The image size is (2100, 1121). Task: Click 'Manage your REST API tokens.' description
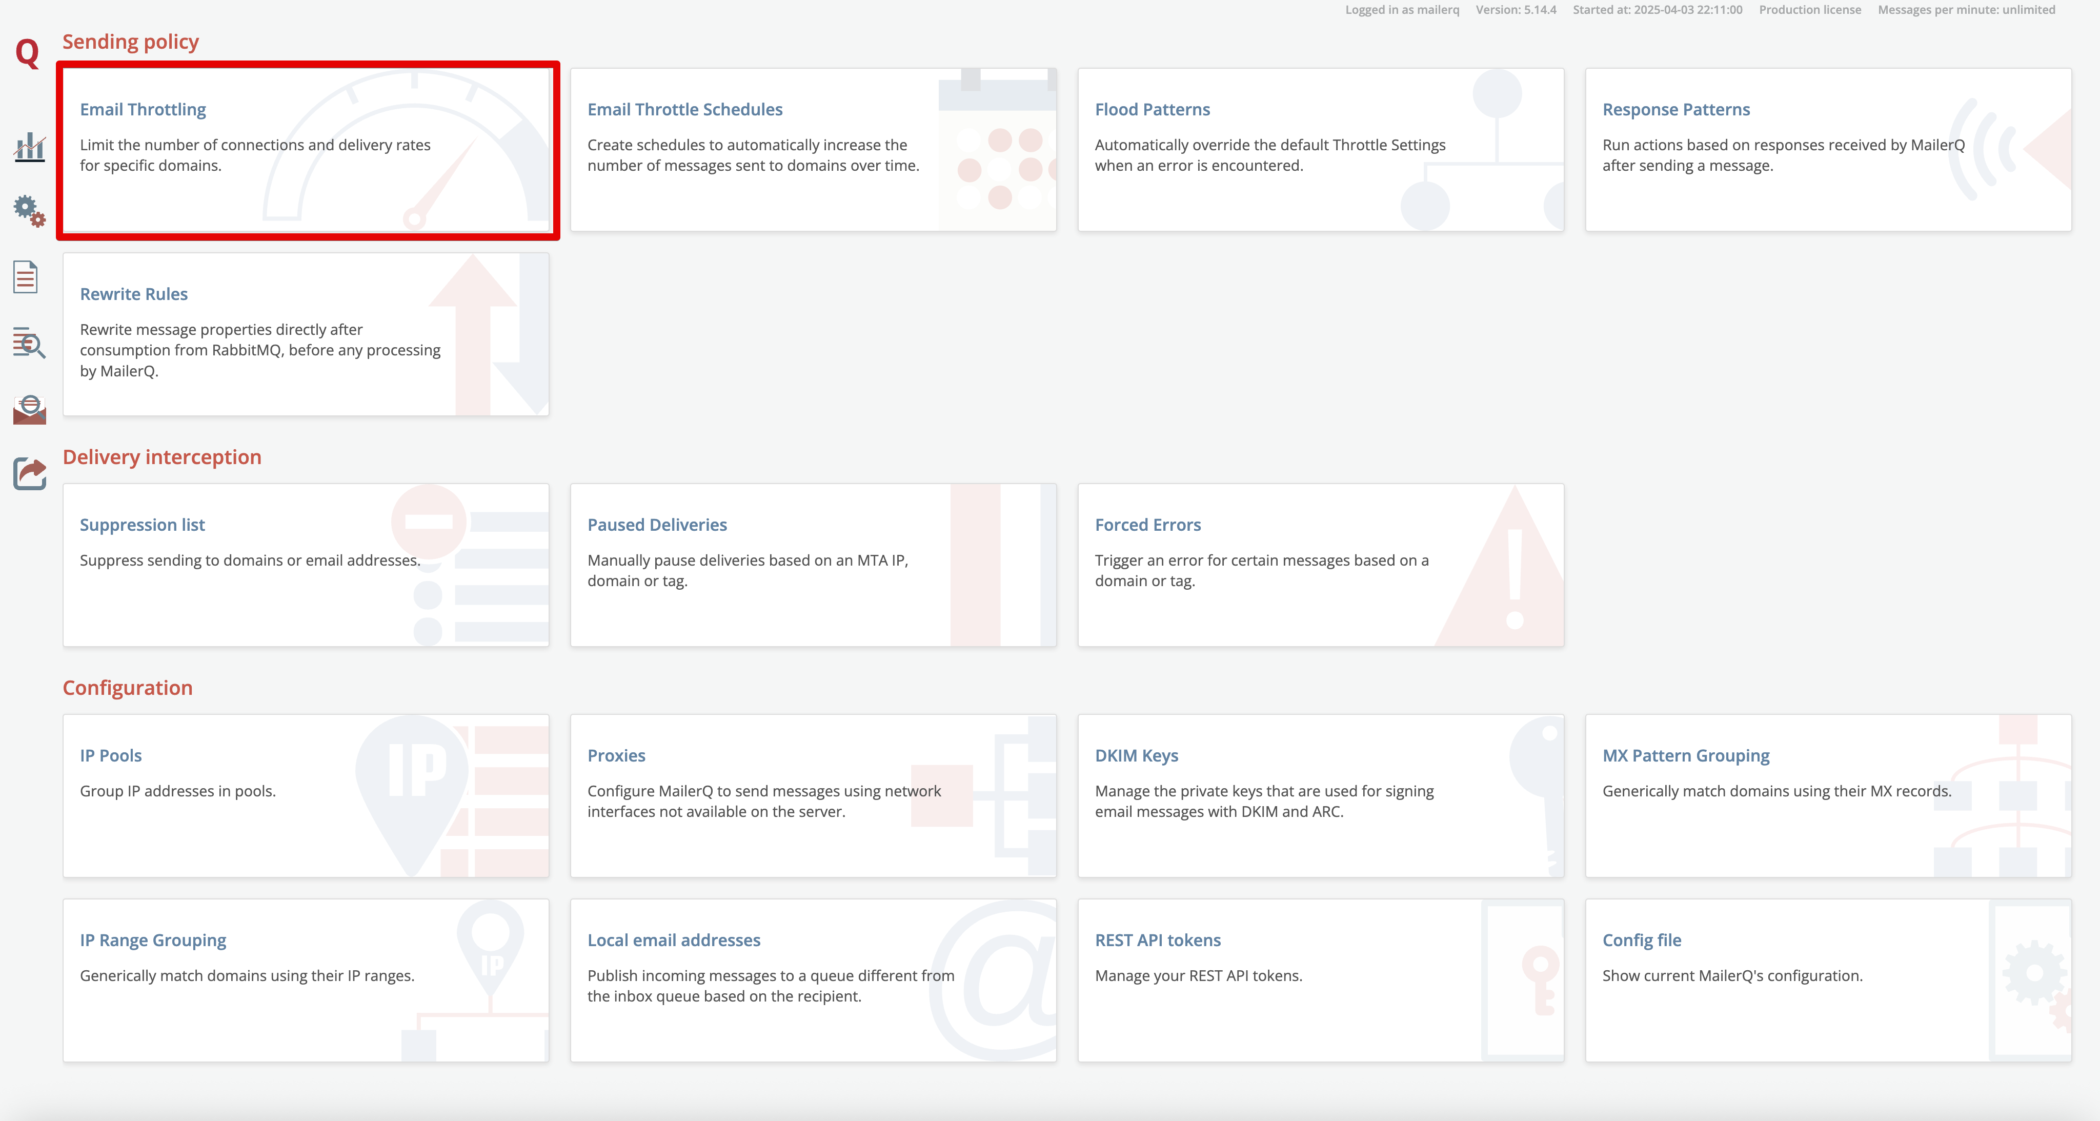(1198, 976)
